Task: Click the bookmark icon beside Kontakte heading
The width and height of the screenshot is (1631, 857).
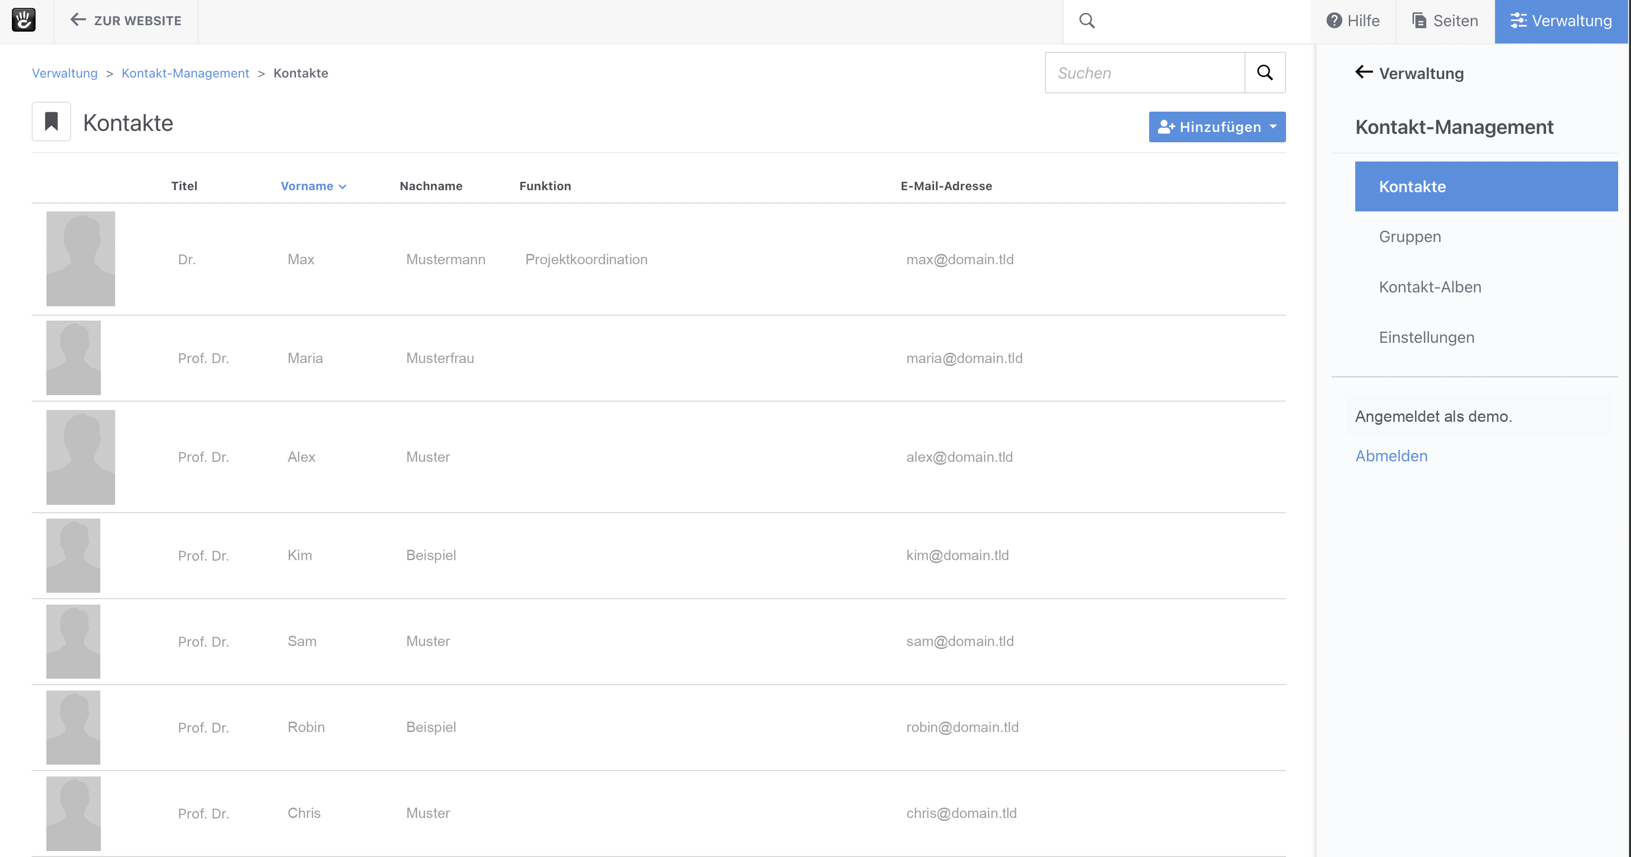Action: 51,122
